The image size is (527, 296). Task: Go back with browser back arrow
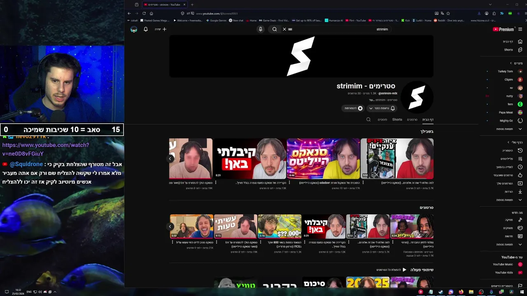tap(129, 13)
